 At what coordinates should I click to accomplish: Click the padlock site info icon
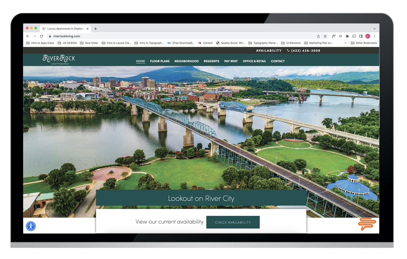50,36
